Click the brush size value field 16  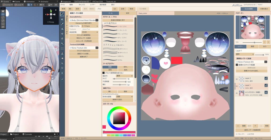(x=130, y=79)
